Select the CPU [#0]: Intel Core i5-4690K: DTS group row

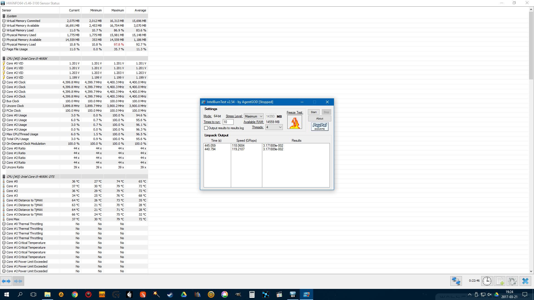[75, 177]
